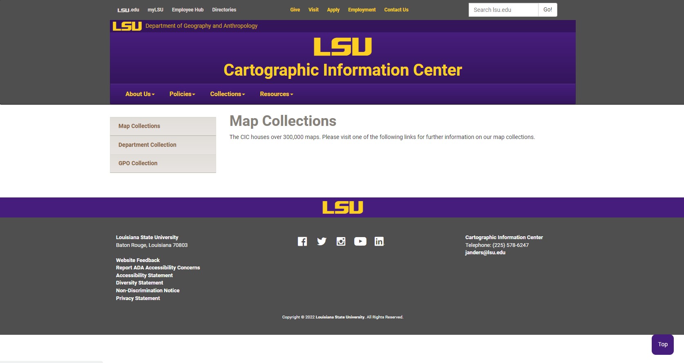The image size is (684, 363).
Task: Select GPO Collection in the sidebar
Action: pyautogui.click(x=163, y=163)
